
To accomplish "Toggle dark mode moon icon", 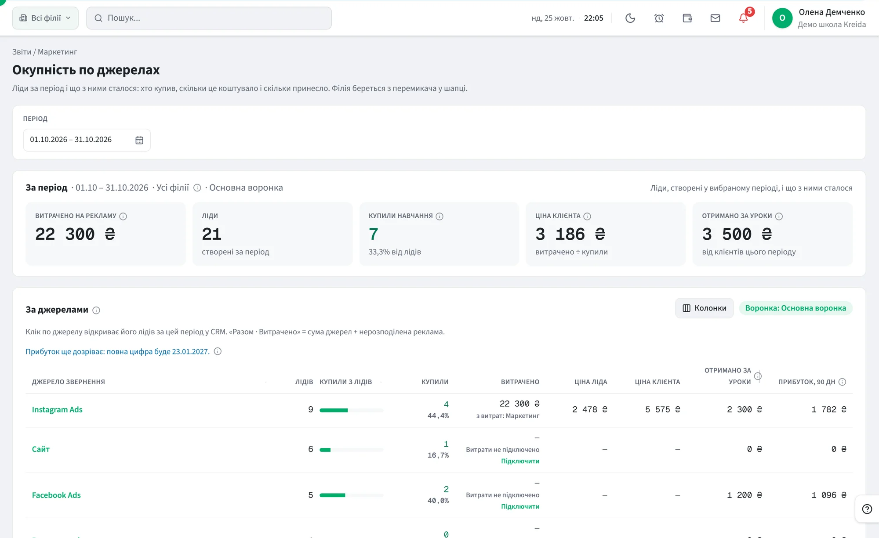I will coord(630,18).
